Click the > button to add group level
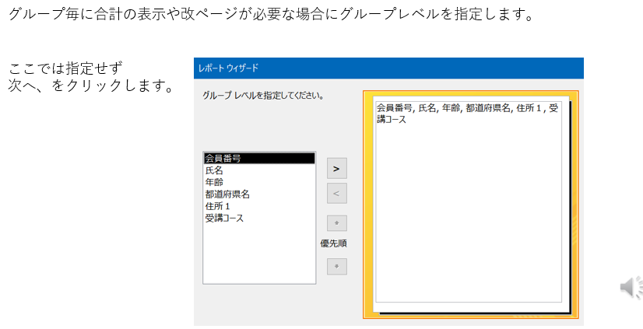 pos(336,168)
